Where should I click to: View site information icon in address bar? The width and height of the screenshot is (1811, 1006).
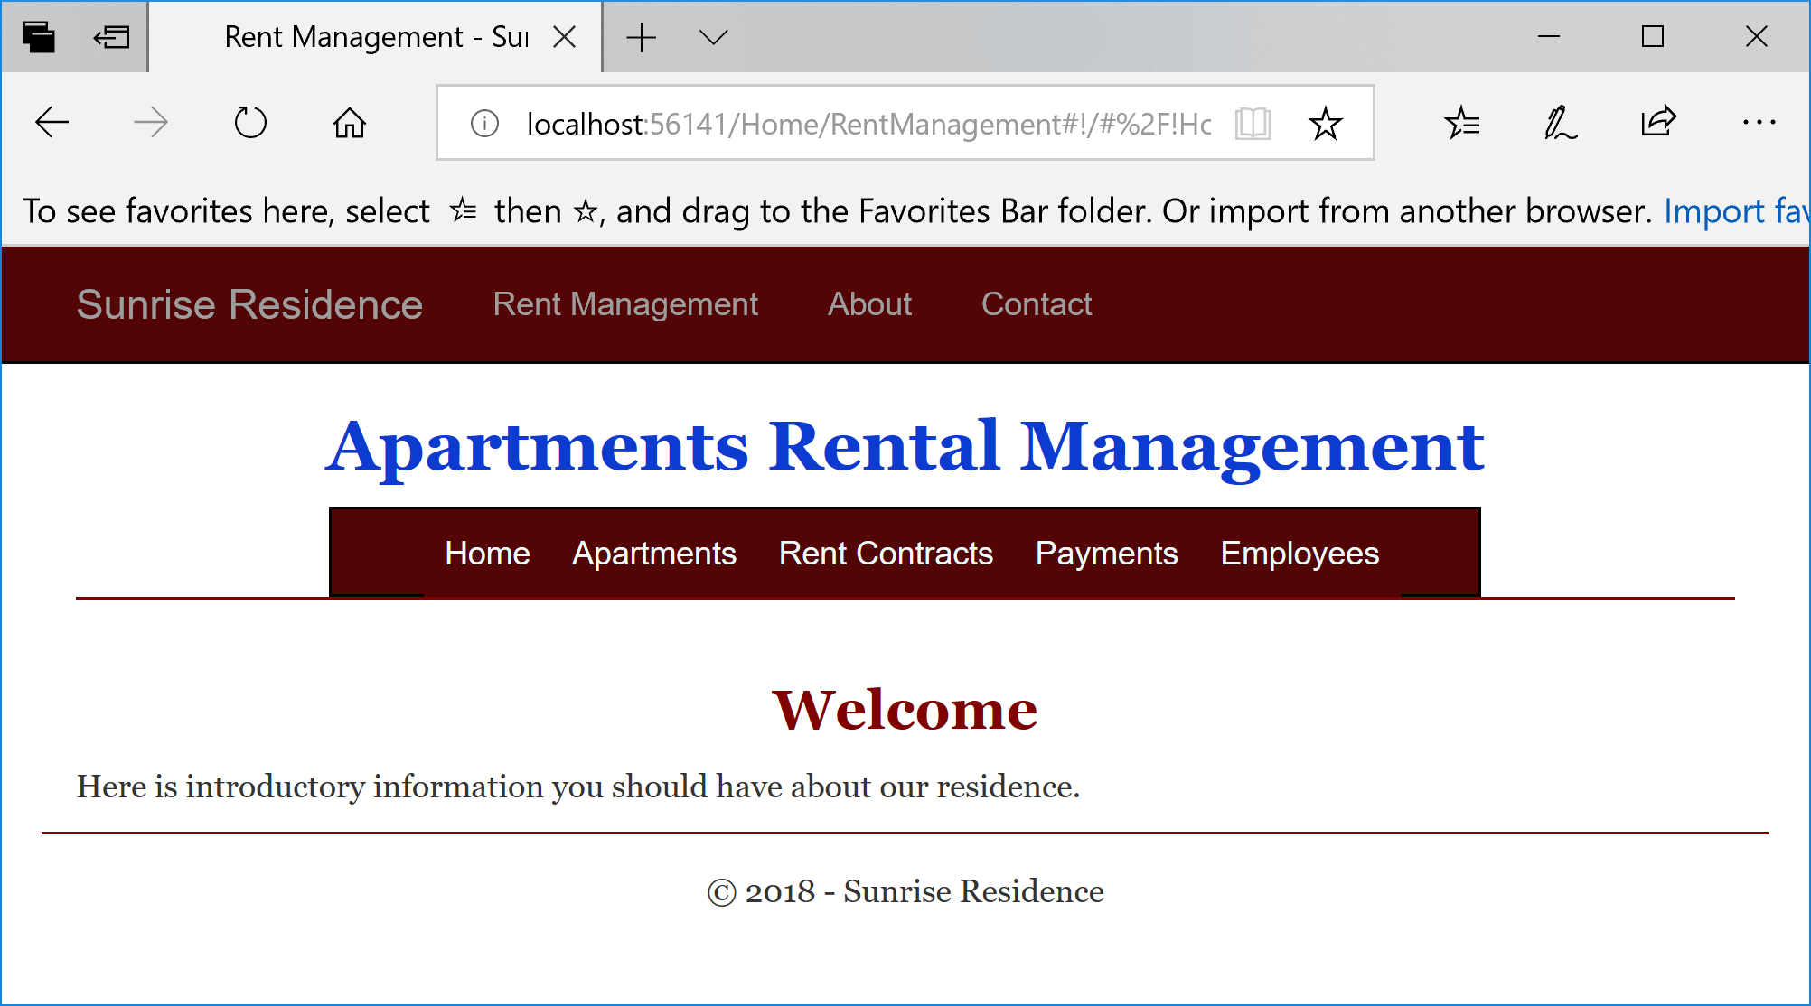click(484, 123)
